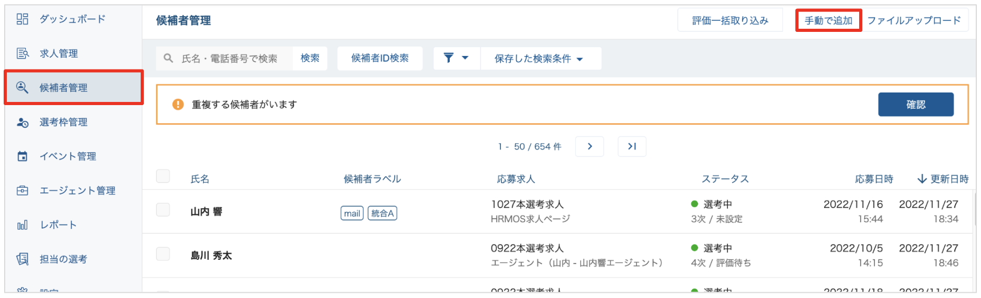The height and width of the screenshot is (298, 981).
Task: Check the box for 山内 響
Action: click(x=163, y=210)
